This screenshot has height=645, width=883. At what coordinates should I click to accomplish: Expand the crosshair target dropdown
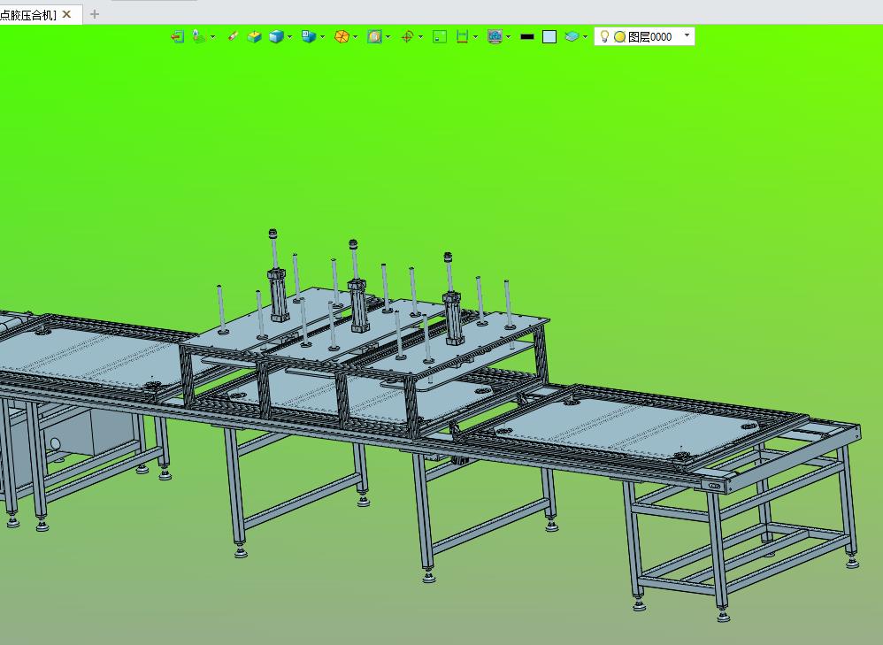click(x=420, y=36)
